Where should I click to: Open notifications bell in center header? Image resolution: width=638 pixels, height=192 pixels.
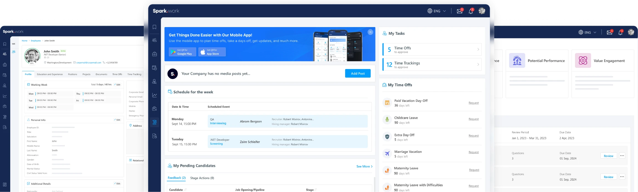(x=471, y=11)
